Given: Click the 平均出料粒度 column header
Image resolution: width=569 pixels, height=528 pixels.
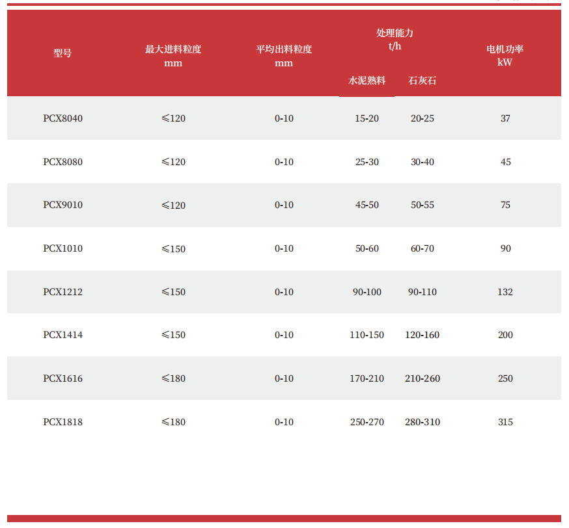Looking at the screenshot, I should 284,56.
